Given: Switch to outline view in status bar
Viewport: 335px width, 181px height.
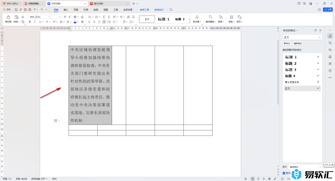Looking at the screenshot, I should [x=258, y=179].
